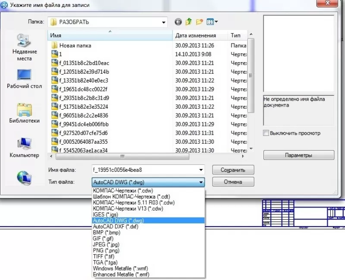
Task: Select Шаблон КОМПАС-Чертежа (*.cdt) type
Action: [148, 197]
